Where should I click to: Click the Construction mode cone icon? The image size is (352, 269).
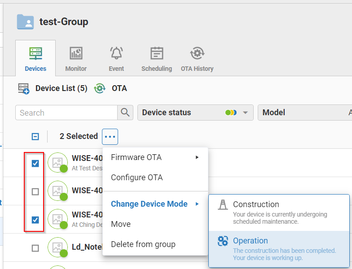click(x=222, y=205)
